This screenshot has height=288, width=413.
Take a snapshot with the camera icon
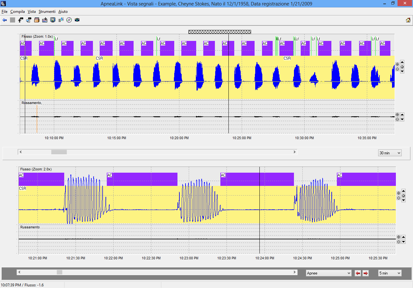77,20
